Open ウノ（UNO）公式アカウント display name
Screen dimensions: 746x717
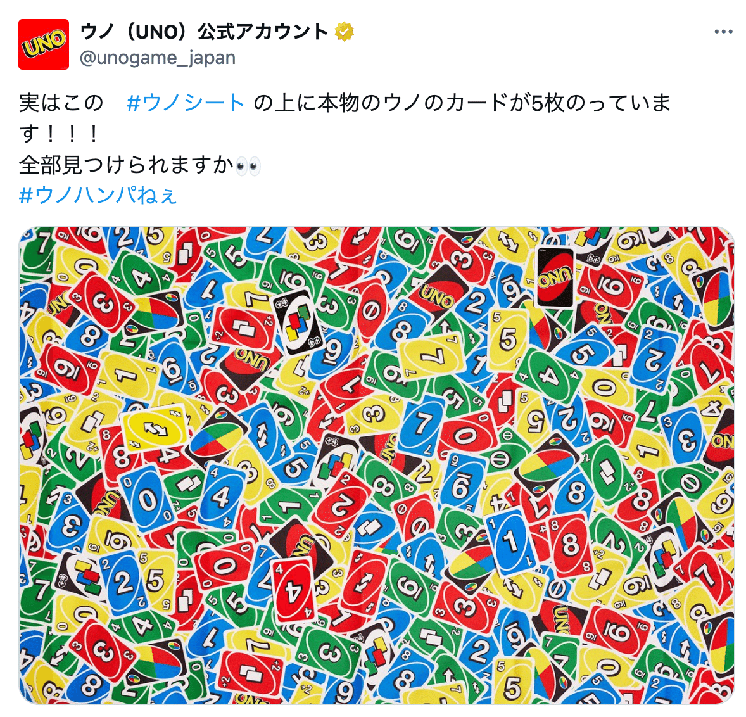205,32
